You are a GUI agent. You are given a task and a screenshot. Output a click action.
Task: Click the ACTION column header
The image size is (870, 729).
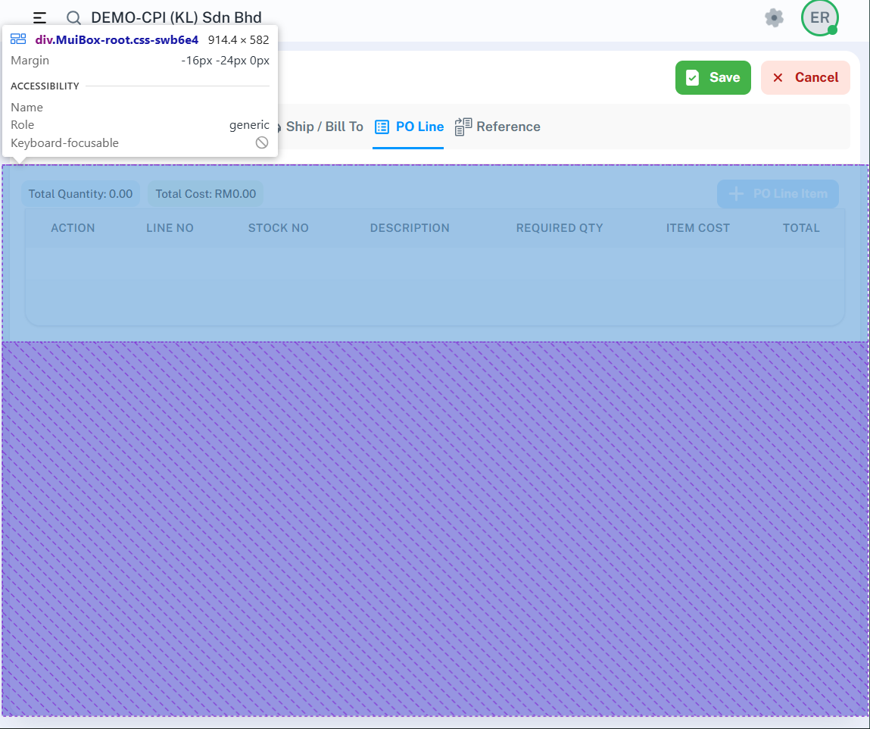tap(73, 228)
